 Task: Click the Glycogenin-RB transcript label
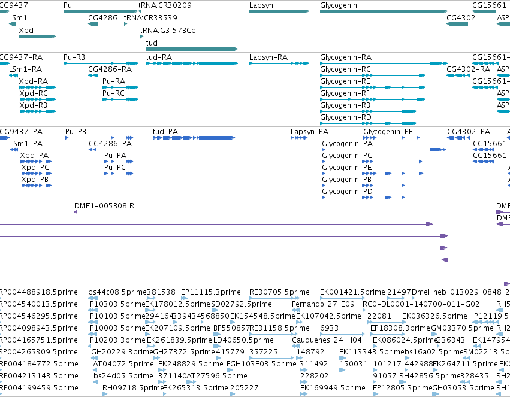[x=345, y=105]
